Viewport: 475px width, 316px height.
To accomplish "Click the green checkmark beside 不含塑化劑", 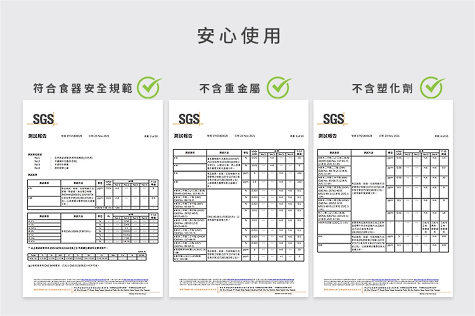I will 432,88.
